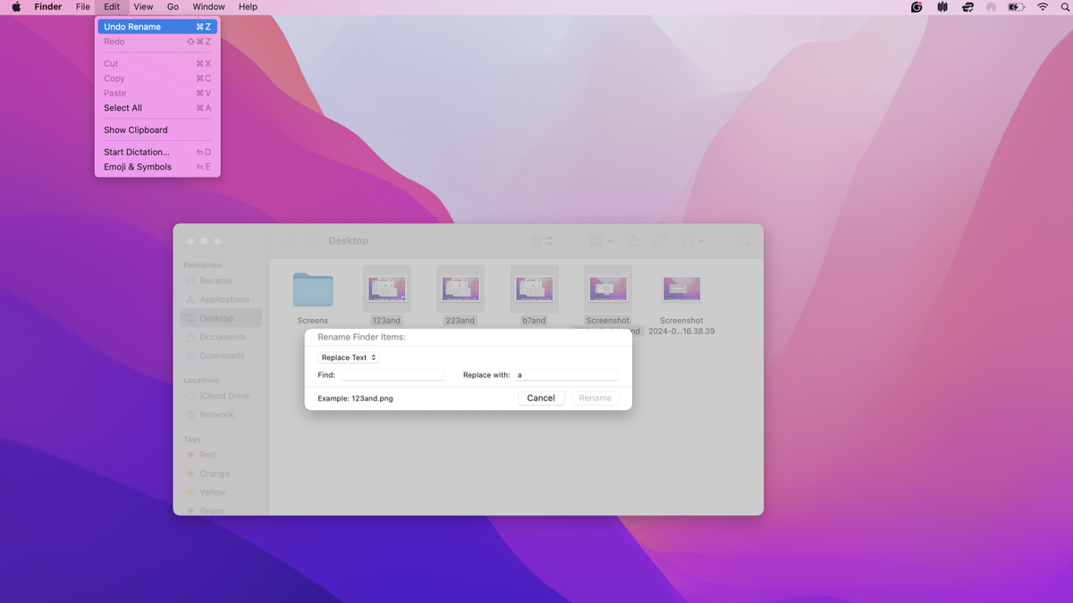Click the Wi-Fi icon in menu bar
This screenshot has width=1073, height=603.
(x=1043, y=6)
